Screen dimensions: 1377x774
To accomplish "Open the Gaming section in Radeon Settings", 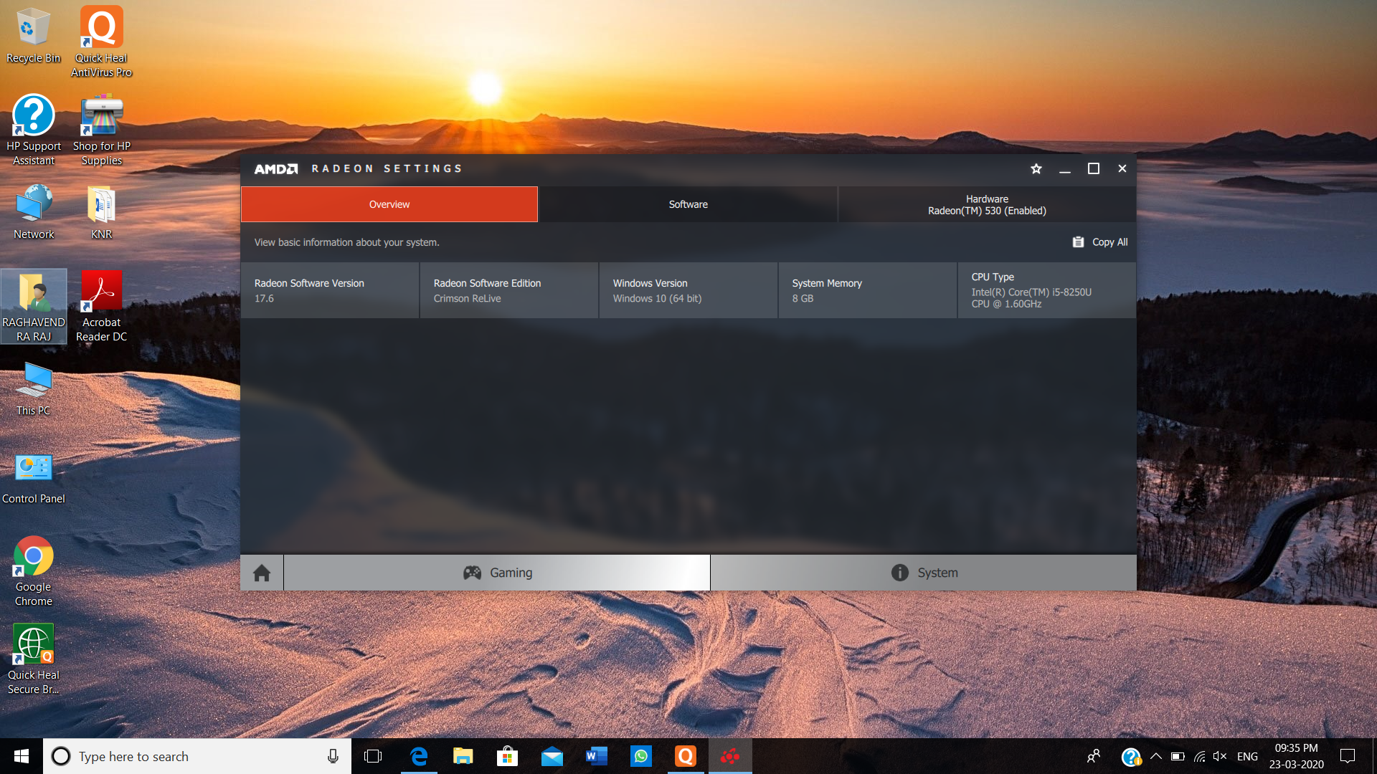I will pyautogui.click(x=496, y=572).
